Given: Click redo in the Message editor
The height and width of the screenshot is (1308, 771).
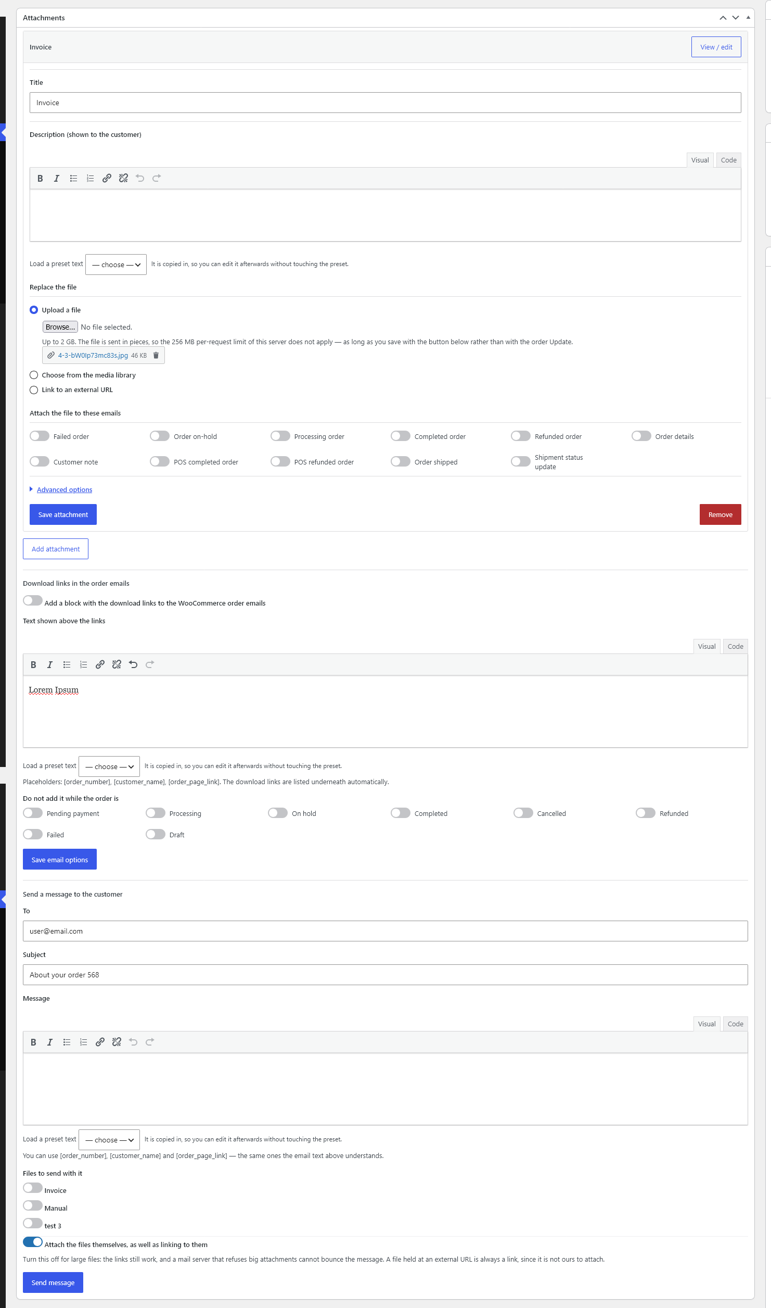Looking at the screenshot, I should point(150,1042).
